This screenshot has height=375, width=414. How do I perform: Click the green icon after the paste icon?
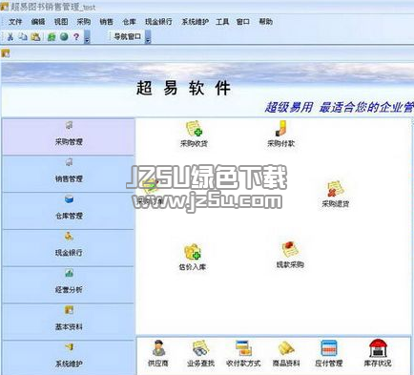point(52,36)
